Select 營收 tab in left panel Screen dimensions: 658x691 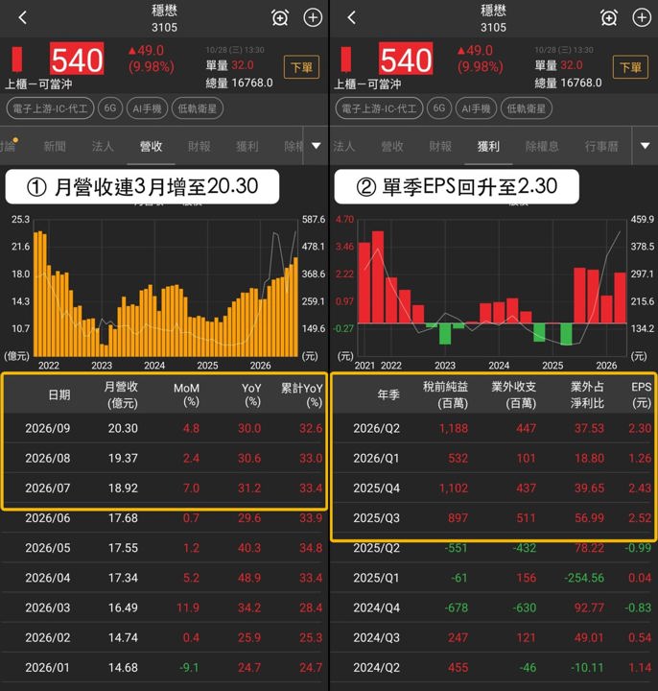pos(151,146)
